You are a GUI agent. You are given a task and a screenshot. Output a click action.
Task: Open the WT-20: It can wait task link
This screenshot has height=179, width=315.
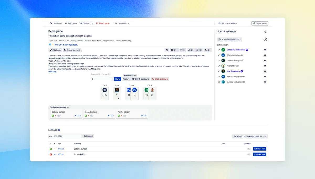(66, 45)
